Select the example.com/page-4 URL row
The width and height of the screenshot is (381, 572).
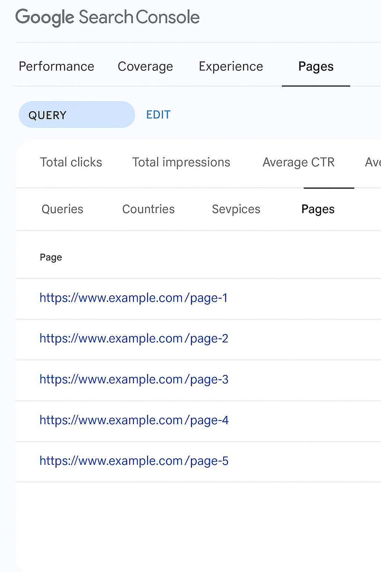[134, 420]
